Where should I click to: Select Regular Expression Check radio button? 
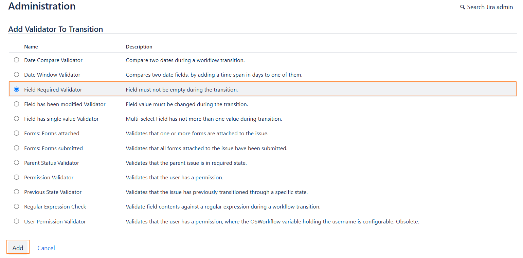click(16, 206)
